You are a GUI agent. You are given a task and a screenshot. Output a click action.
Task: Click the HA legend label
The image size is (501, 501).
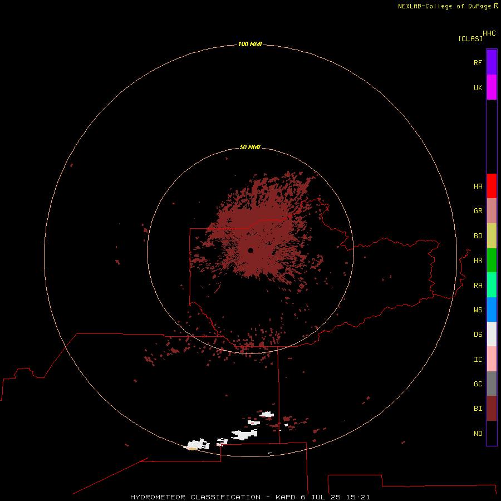(478, 186)
